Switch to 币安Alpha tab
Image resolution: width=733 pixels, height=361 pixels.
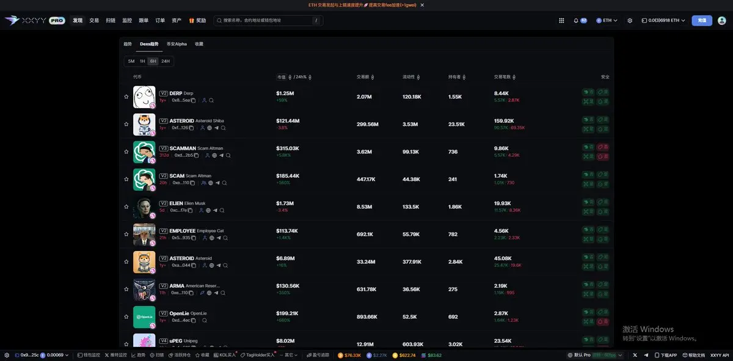click(x=177, y=44)
